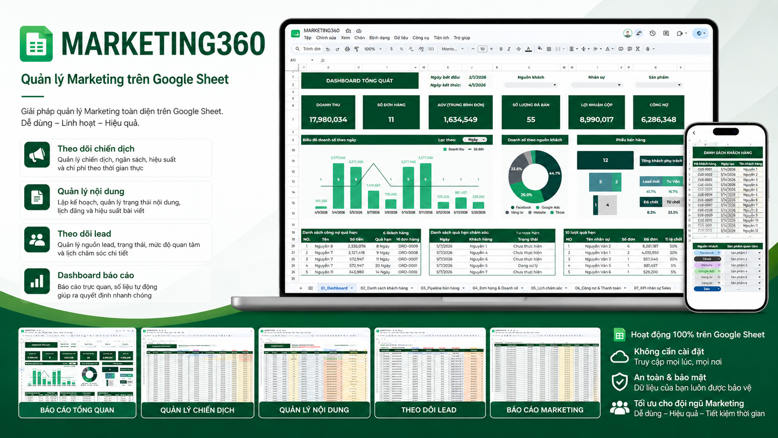Open the Monts... font dropdown
Screen dimensions: 778x438
(453, 49)
